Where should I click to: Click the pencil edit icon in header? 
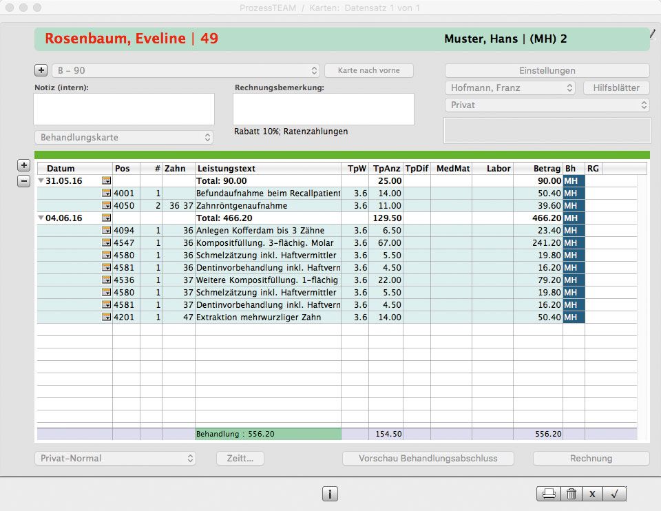point(652,32)
